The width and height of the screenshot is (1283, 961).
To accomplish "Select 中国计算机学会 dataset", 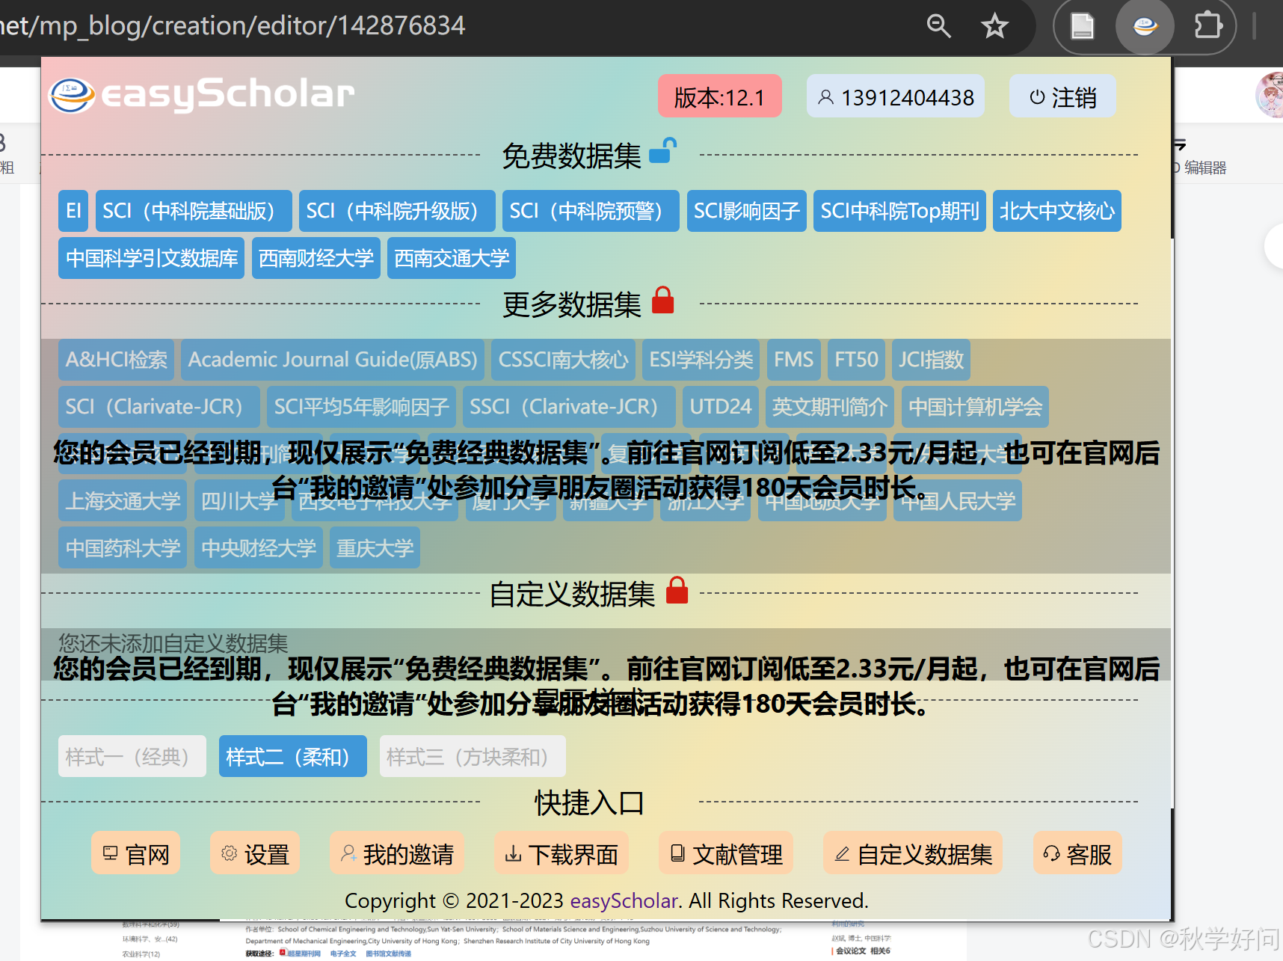I will pos(975,407).
